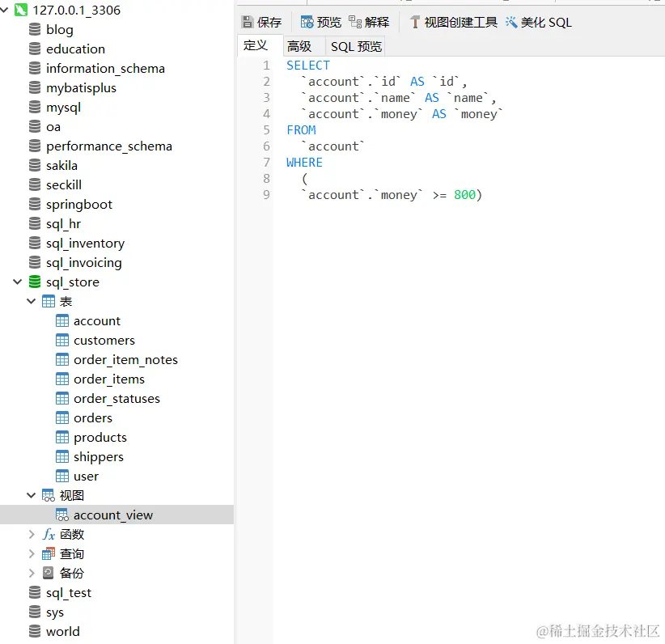665x644 pixels.
Task: Expand the Backup (备份) node
Action: click(x=32, y=573)
